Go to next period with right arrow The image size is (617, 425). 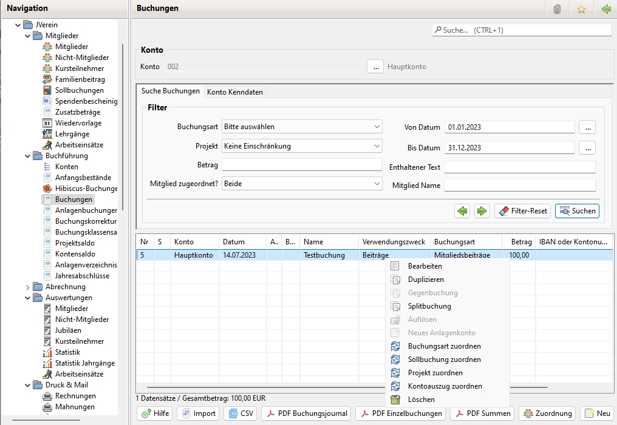click(x=482, y=211)
